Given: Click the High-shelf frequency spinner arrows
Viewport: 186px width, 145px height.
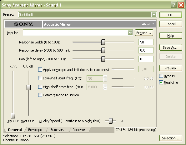Looking at the screenshot, I should [x=105, y=87].
